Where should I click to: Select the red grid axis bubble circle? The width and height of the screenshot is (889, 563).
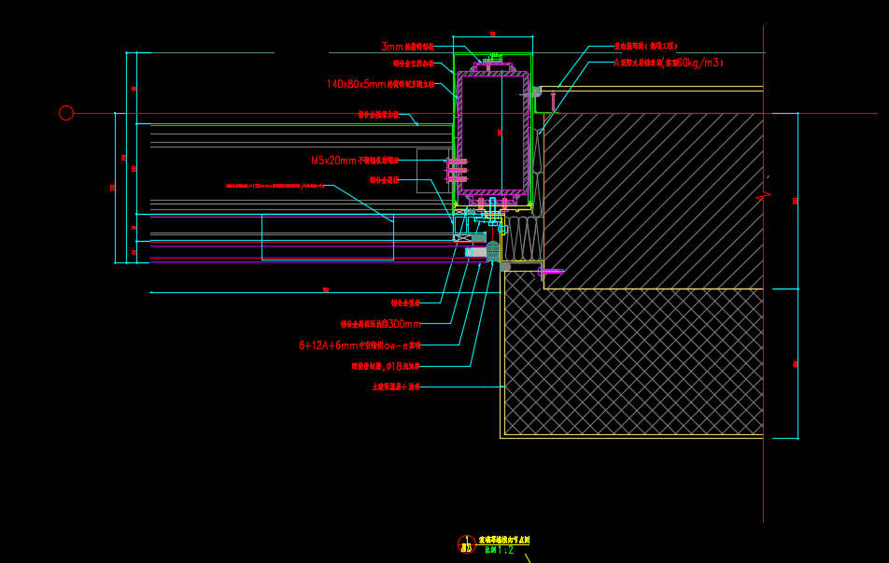tap(66, 113)
